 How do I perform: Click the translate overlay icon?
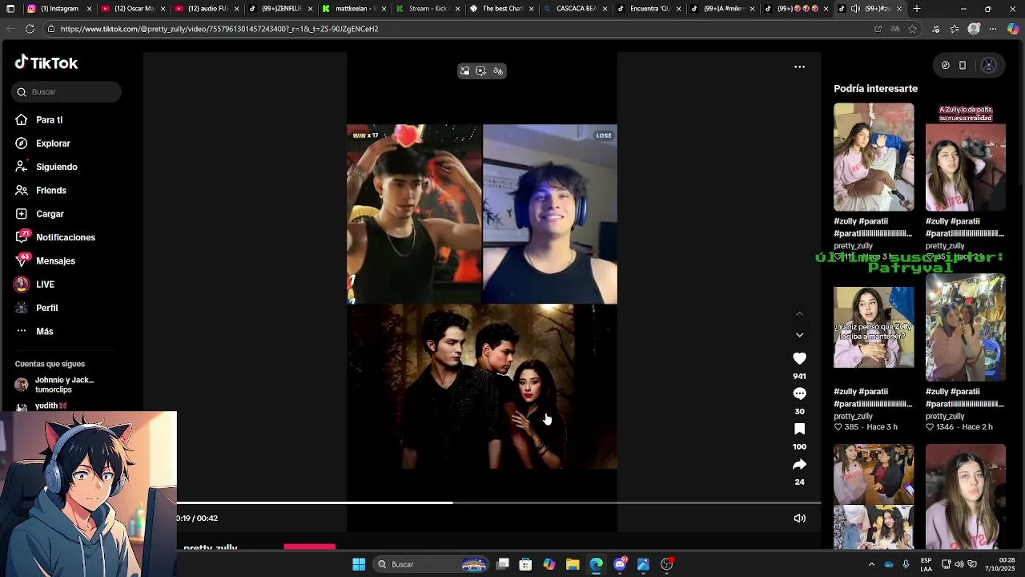click(x=498, y=71)
